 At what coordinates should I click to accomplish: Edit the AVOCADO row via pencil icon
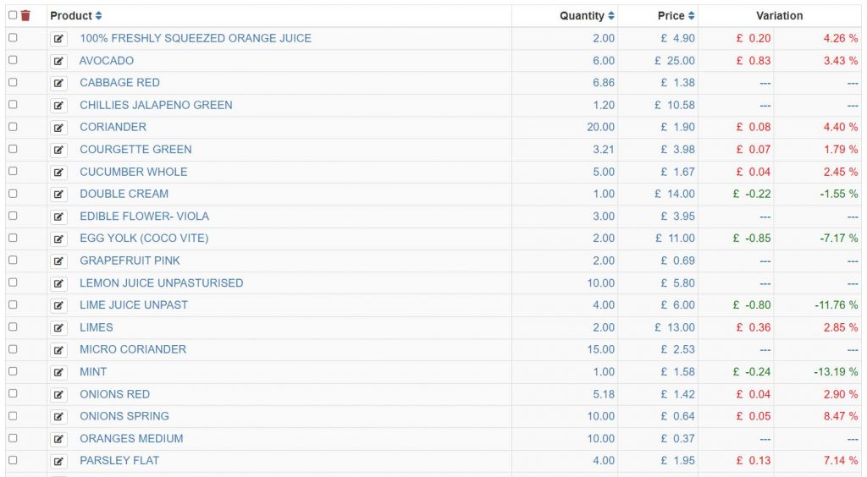pos(58,61)
